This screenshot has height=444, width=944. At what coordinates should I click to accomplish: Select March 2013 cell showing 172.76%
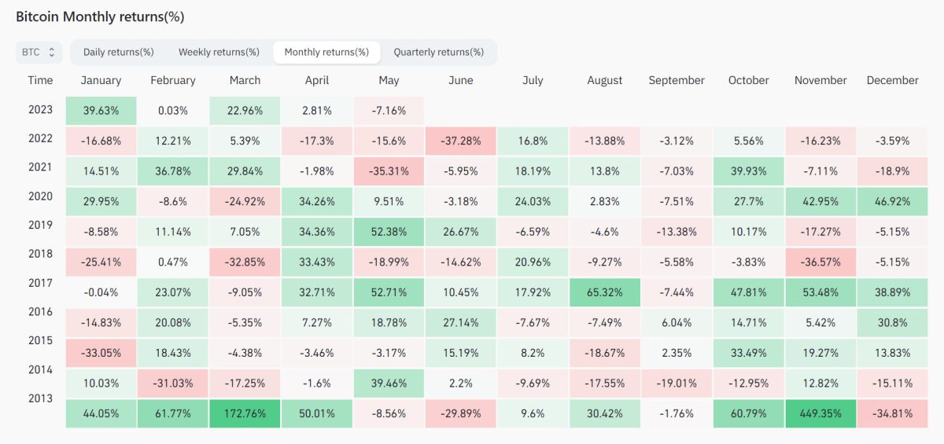[245, 414]
